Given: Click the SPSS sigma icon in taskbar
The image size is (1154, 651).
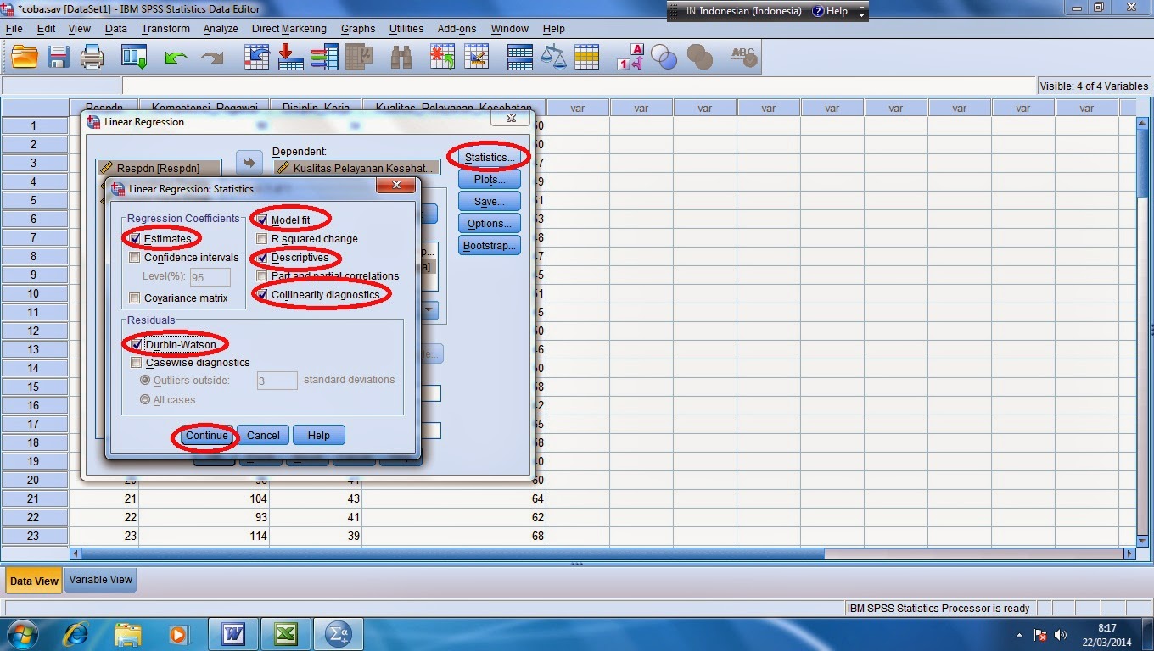Looking at the screenshot, I should pos(339,633).
